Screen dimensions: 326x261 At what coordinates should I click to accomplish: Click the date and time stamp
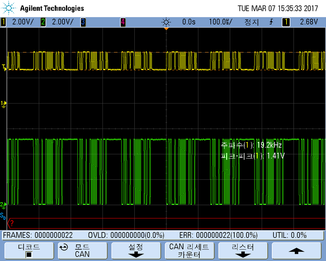pyautogui.click(x=278, y=8)
